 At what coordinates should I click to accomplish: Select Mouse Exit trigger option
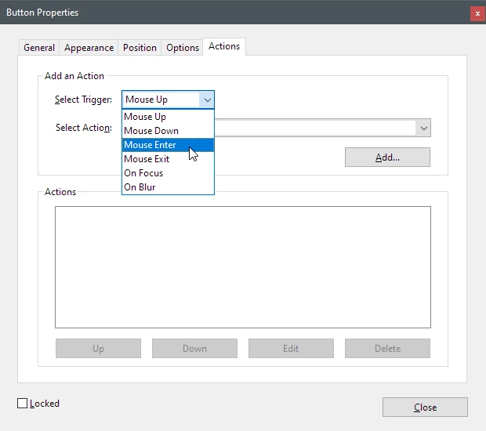point(168,159)
